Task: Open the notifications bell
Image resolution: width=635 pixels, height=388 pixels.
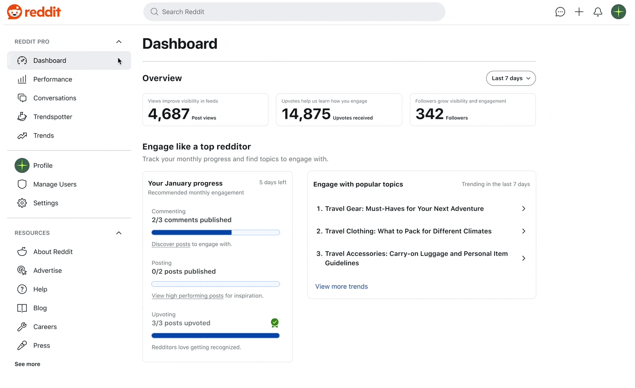Action: (x=598, y=12)
